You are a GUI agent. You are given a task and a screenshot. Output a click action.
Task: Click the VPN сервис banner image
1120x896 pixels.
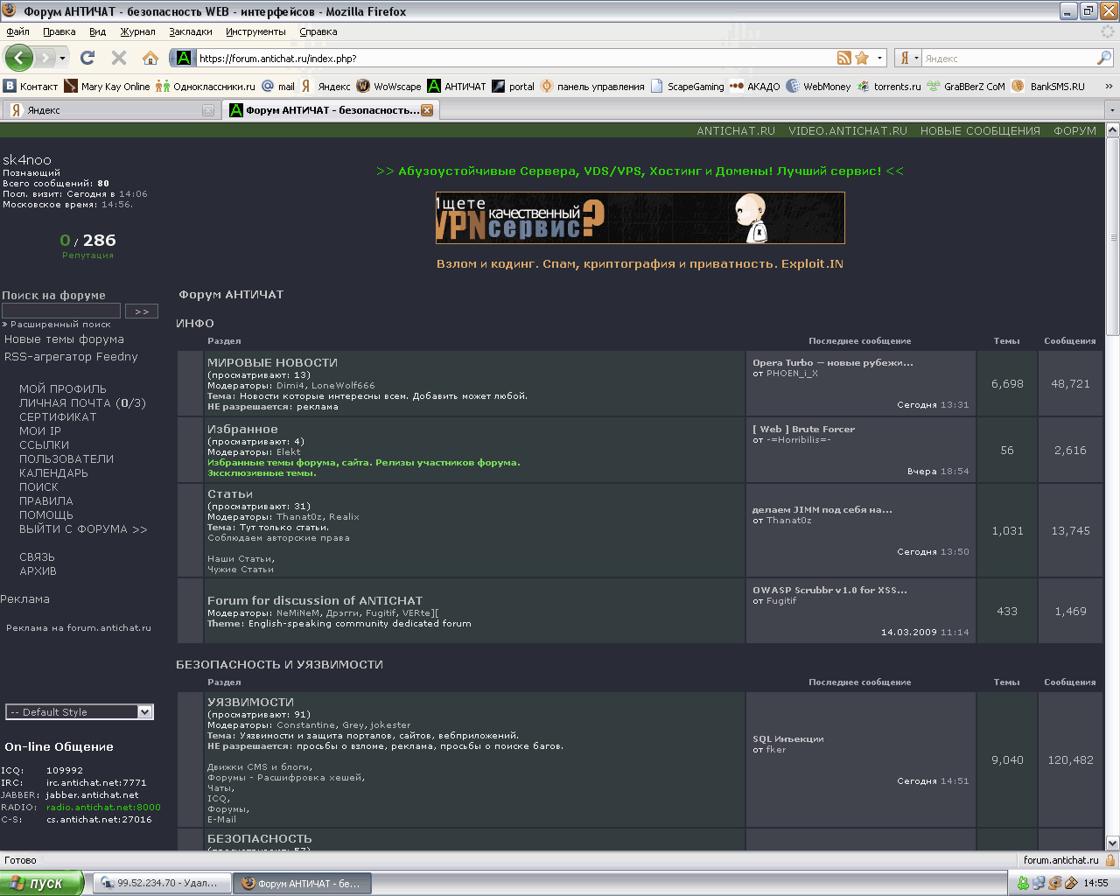pos(640,218)
